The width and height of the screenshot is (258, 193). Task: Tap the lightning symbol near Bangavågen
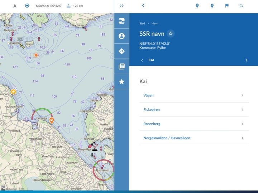pyautogui.click(x=81, y=144)
